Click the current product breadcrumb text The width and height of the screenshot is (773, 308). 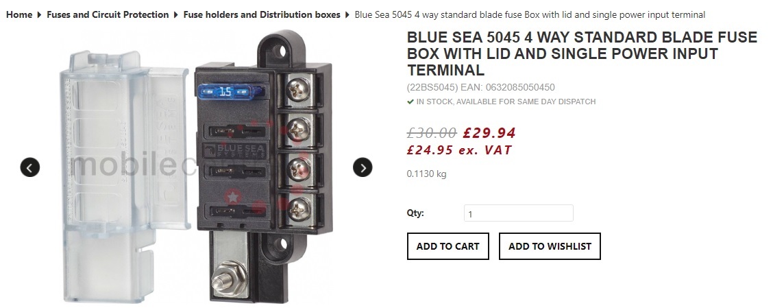530,15
